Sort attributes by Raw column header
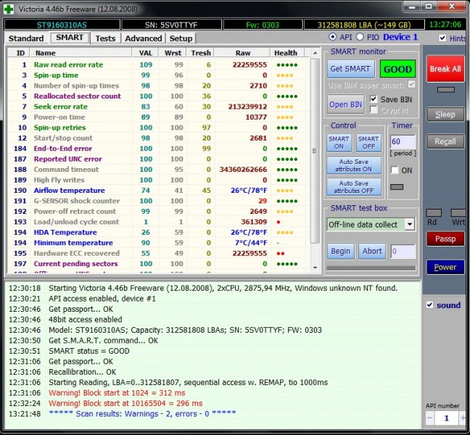 pos(242,53)
